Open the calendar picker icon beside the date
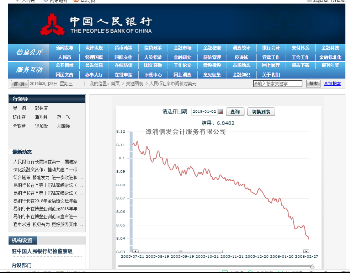 221,112
